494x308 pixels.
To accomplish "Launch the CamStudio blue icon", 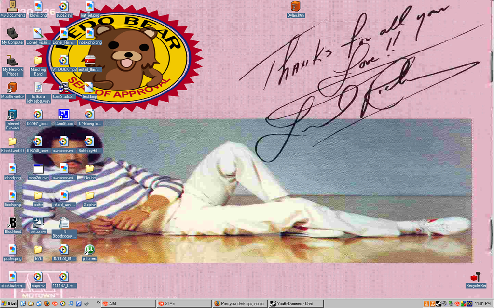I will [64, 117].
